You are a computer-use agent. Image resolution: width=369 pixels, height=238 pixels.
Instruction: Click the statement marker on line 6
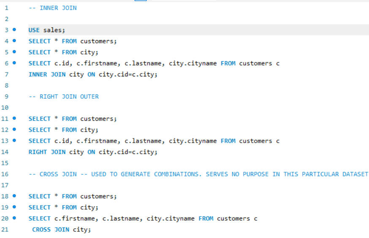[15, 63]
